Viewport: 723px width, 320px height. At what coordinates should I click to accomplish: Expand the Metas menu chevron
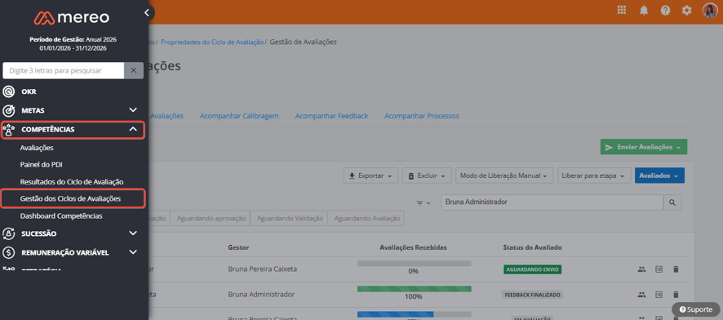[x=133, y=110]
